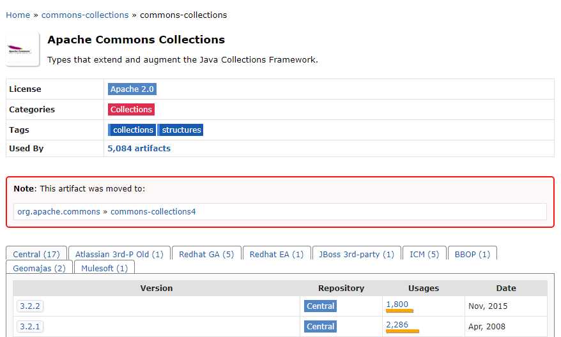Viewport: 561px width, 337px height.
Task: View the 5,084 artifacts used-by link
Action: 139,149
